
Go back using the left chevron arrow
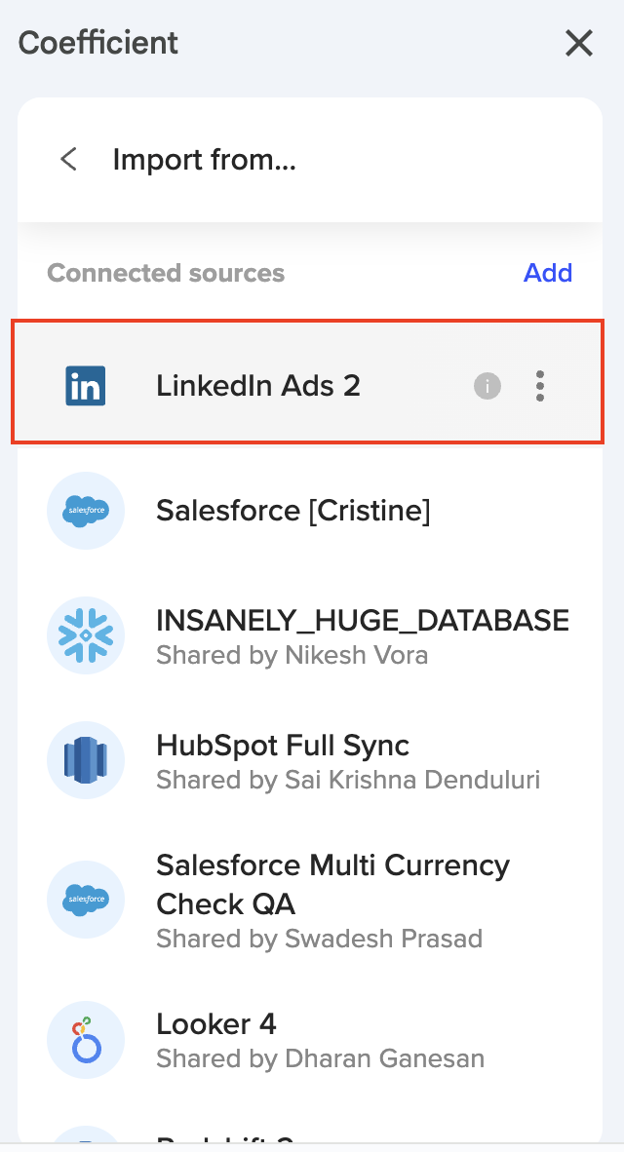(x=68, y=159)
